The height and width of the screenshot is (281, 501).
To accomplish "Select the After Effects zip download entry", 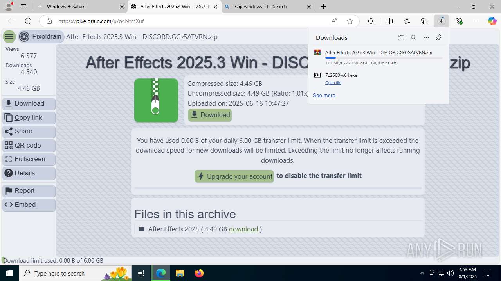I will point(378,57).
